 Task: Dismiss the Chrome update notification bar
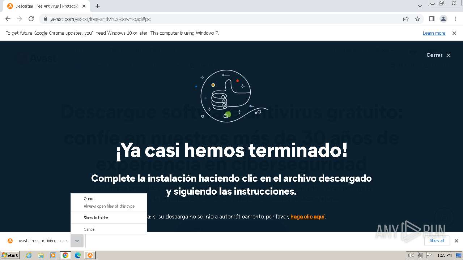pyautogui.click(x=454, y=33)
